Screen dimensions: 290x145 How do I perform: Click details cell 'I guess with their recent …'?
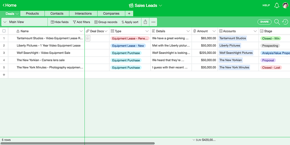tap(171, 68)
